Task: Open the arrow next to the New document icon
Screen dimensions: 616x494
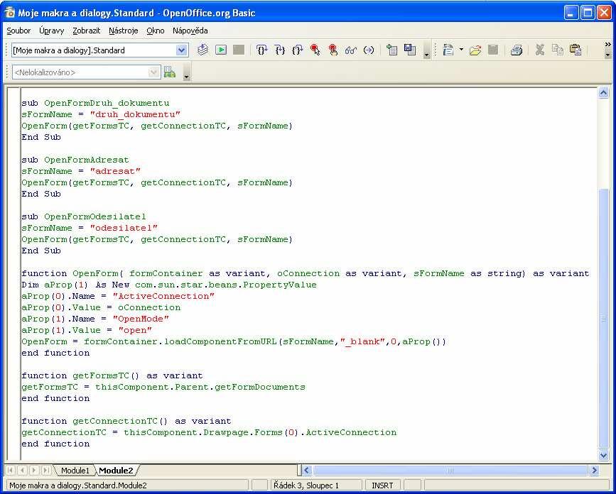Action: click(x=461, y=50)
